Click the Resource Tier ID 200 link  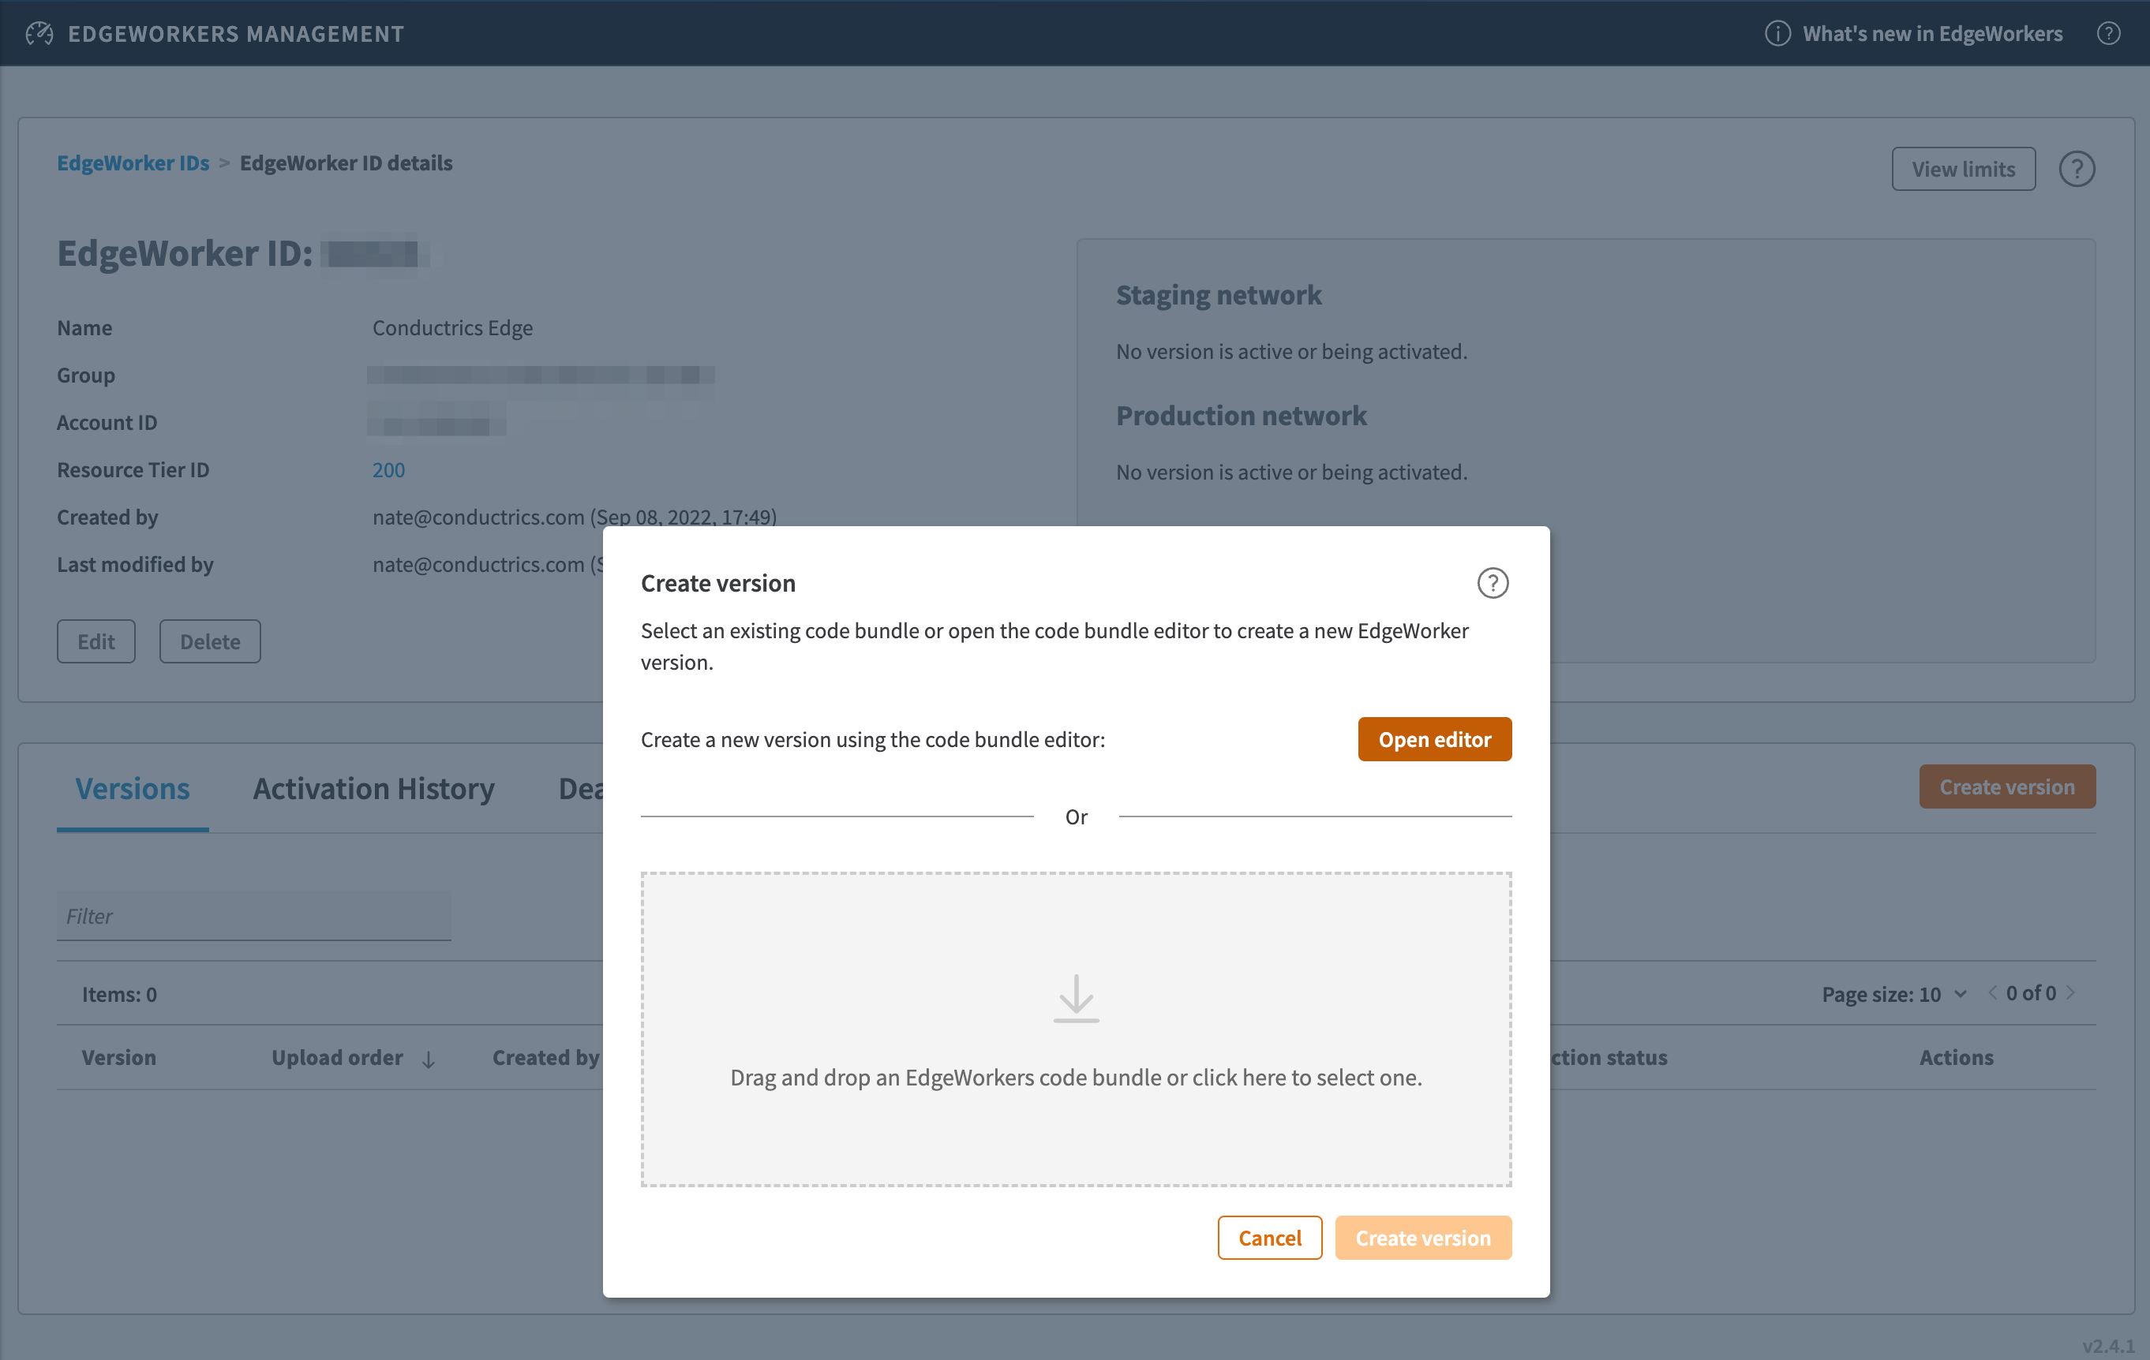tap(388, 469)
